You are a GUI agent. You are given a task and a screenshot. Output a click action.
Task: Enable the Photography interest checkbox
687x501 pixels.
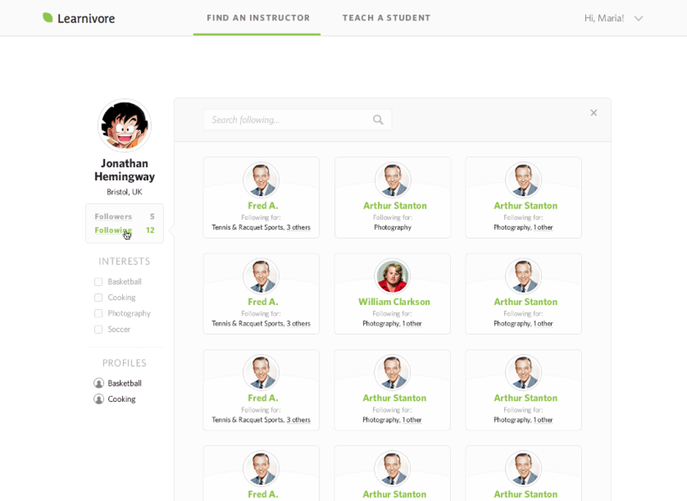click(99, 313)
